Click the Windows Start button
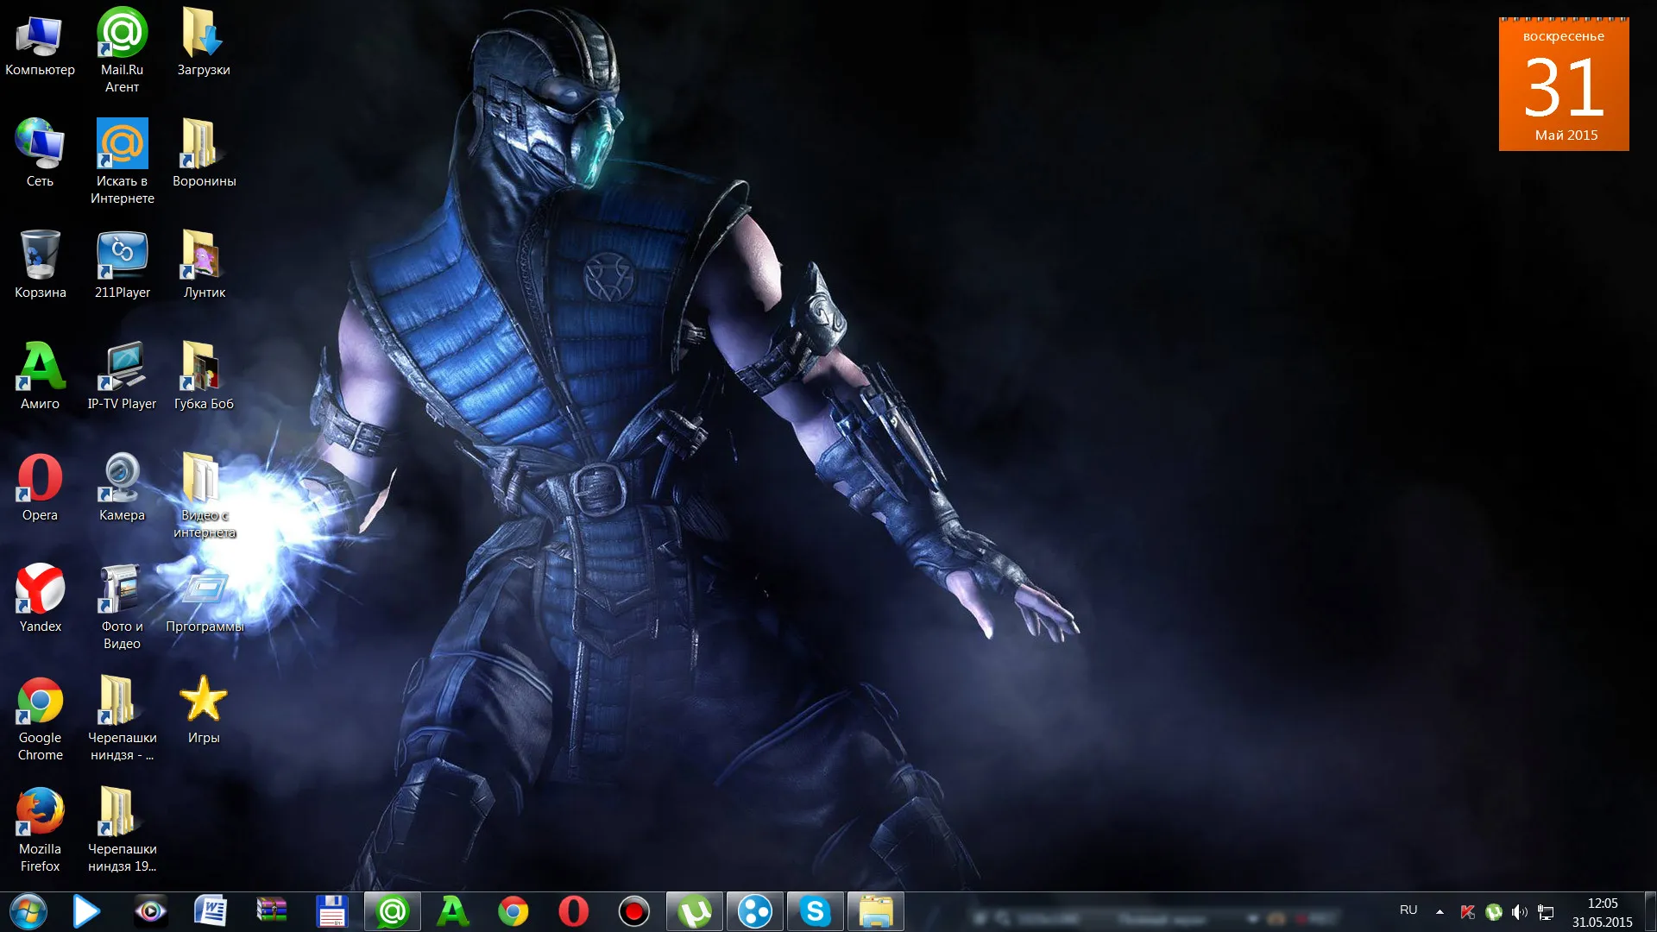Viewport: 1657px width, 932px height. [x=28, y=911]
